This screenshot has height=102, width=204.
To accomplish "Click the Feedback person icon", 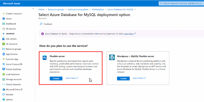I will pos(41,24).
